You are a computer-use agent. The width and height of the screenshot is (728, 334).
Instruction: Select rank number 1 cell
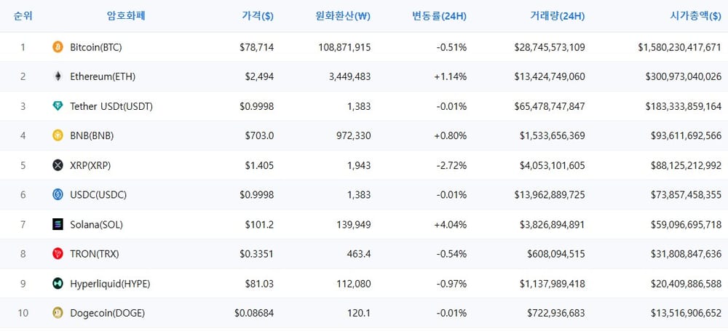(x=23, y=47)
